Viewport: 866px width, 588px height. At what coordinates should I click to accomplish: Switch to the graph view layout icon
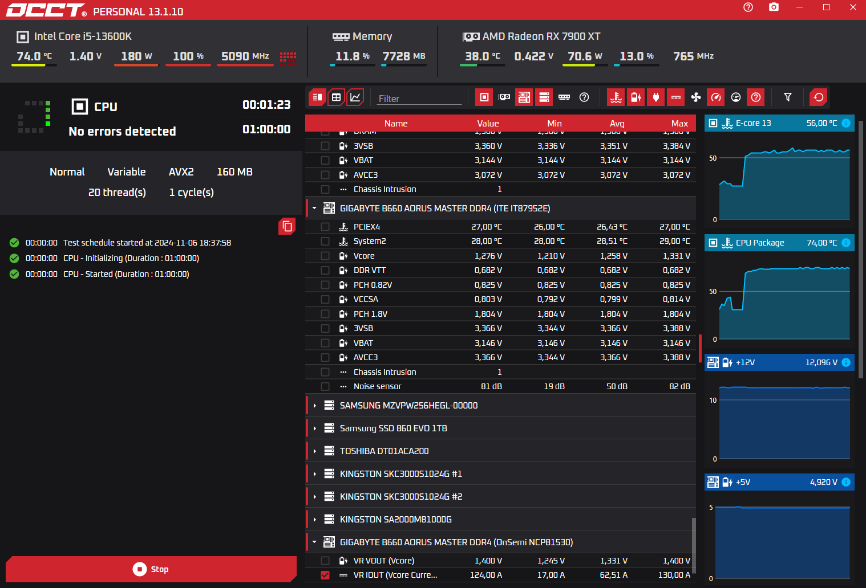click(355, 97)
